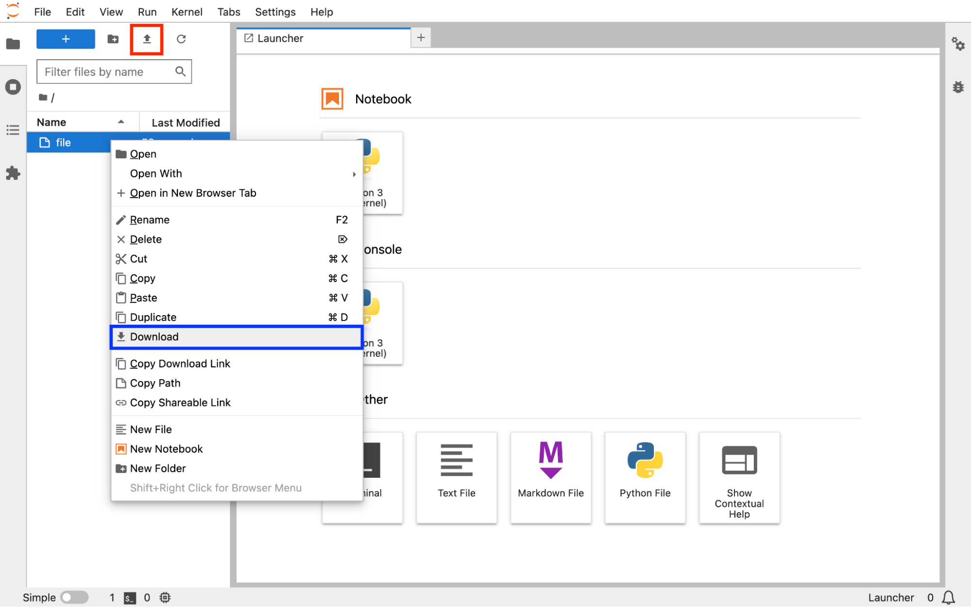This screenshot has height=607, width=971.
Task: Choose New Notebook in context menu
Action: click(x=237, y=449)
